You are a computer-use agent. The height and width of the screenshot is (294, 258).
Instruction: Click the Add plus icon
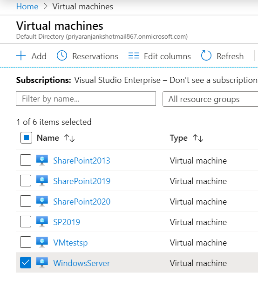21,56
